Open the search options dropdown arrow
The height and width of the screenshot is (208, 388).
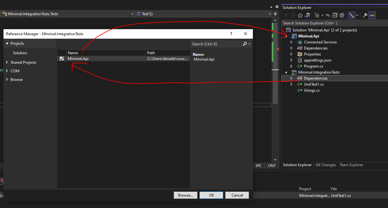[249, 44]
